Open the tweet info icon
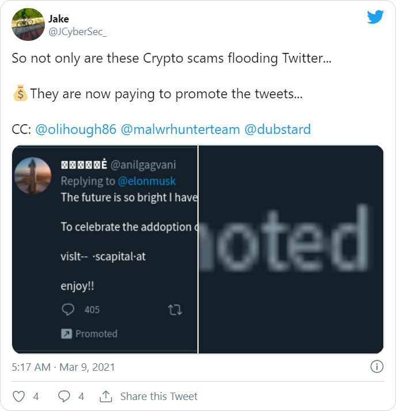396x411 pixels. point(376,367)
